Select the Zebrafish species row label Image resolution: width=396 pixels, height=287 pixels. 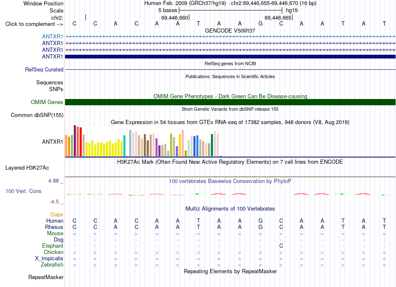52,265
